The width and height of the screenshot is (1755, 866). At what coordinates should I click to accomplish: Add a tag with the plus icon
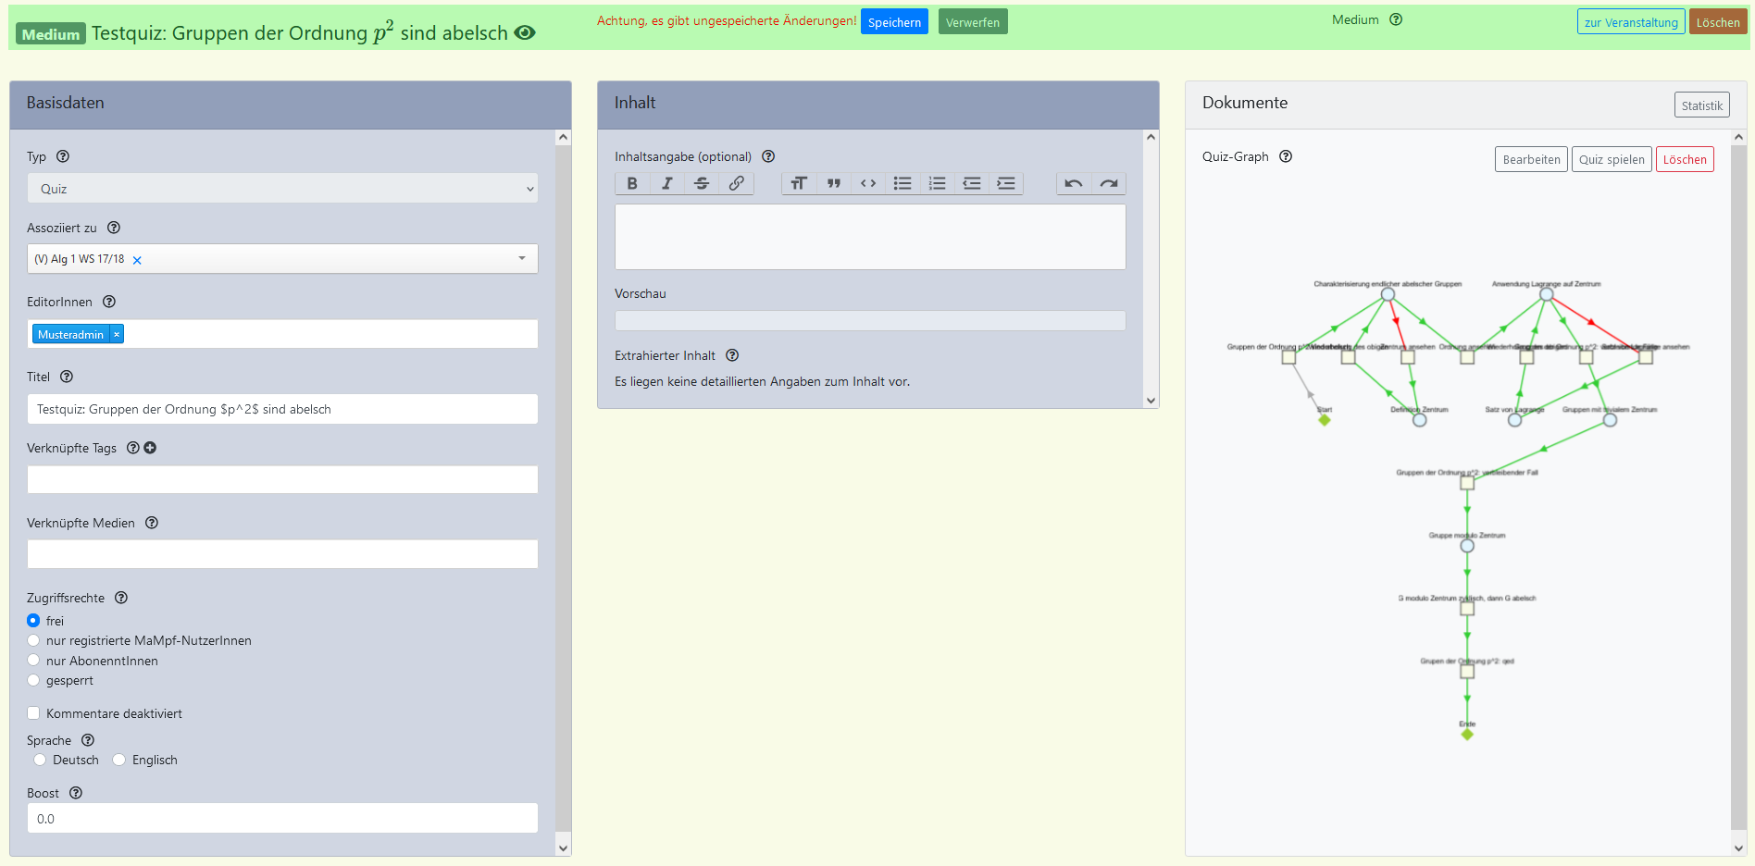pos(150,448)
